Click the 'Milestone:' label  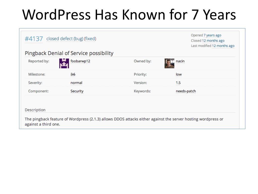[37, 75]
